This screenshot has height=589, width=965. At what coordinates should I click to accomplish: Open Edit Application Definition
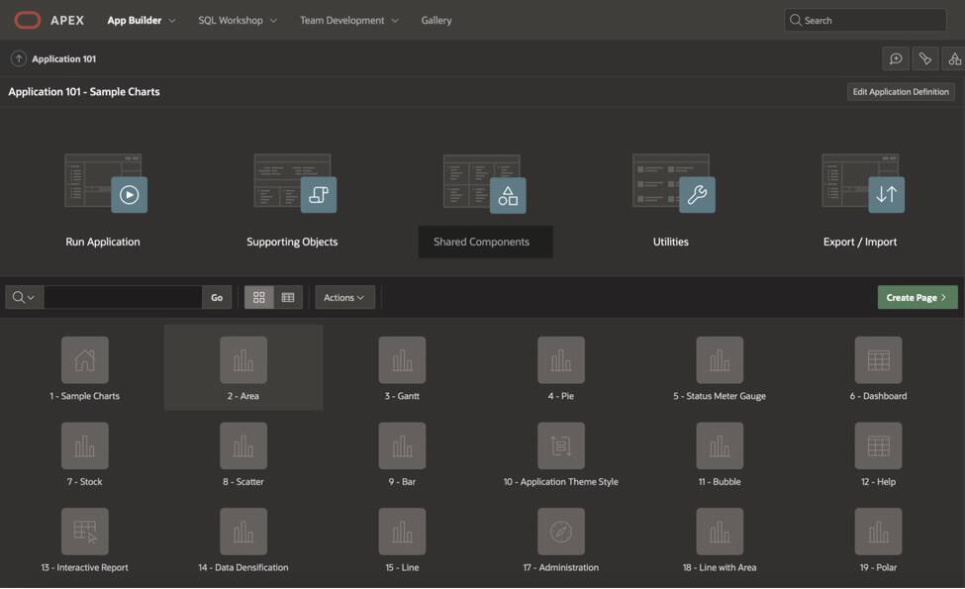click(x=900, y=91)
